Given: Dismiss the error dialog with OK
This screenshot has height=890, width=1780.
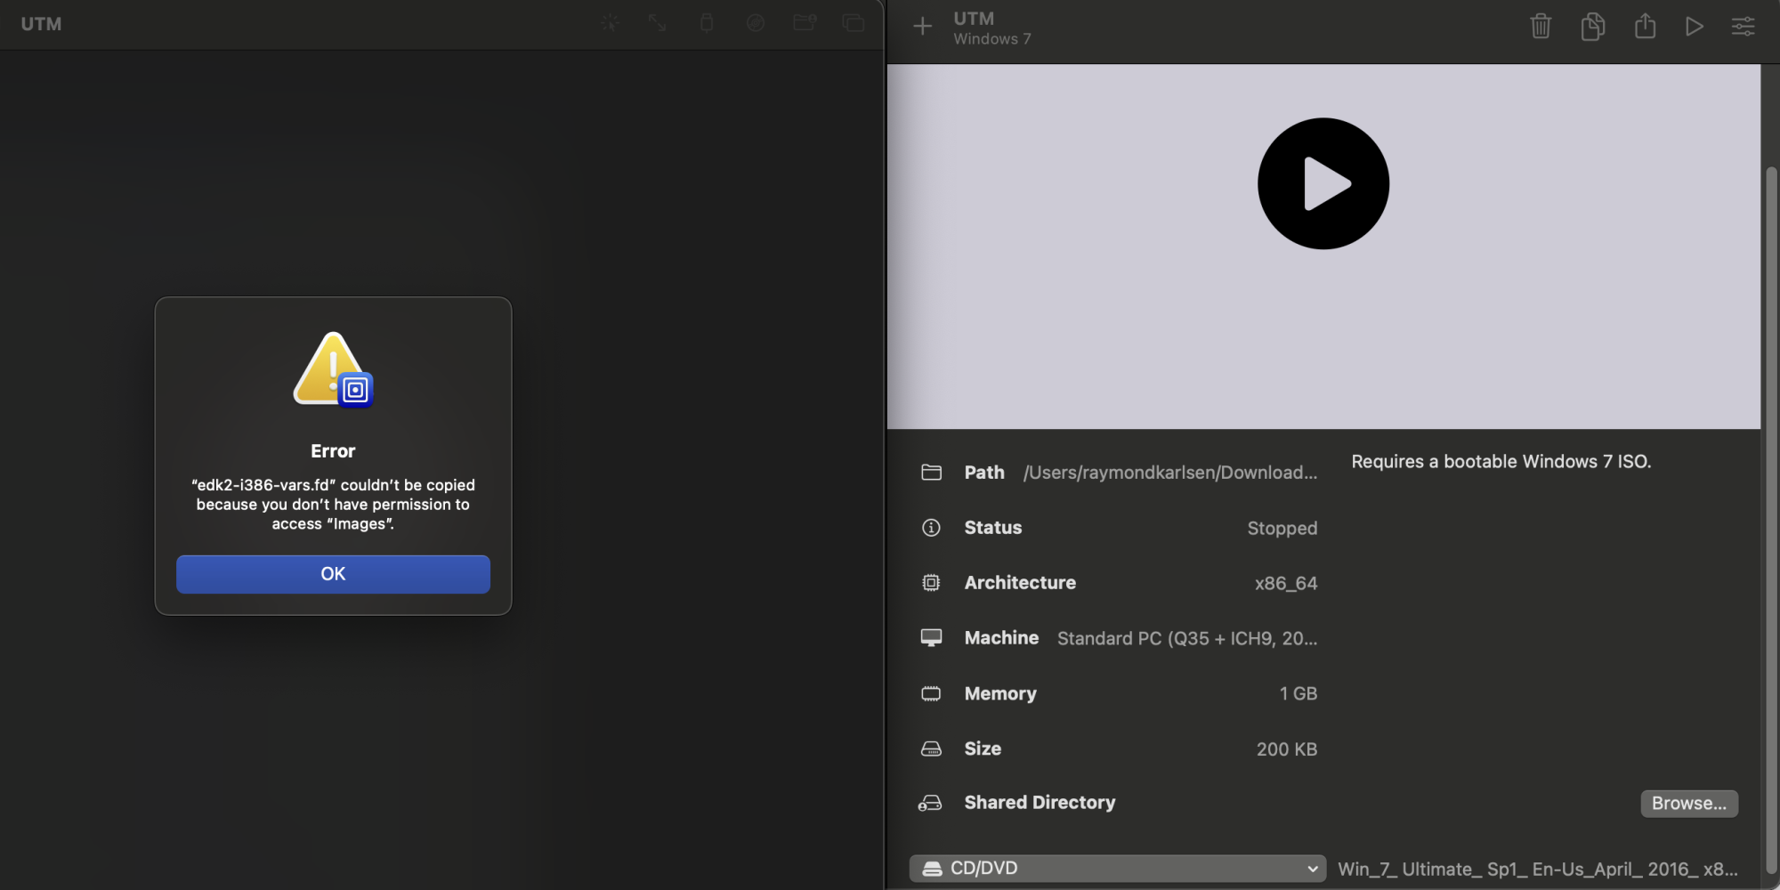Looking at the screenshot, I should pyautogui.click(x=333, y=574).
